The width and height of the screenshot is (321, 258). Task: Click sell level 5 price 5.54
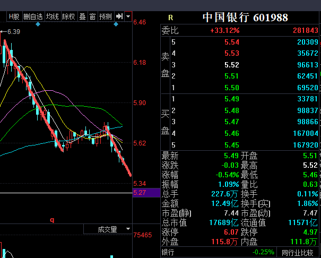[x=232, y=42]
